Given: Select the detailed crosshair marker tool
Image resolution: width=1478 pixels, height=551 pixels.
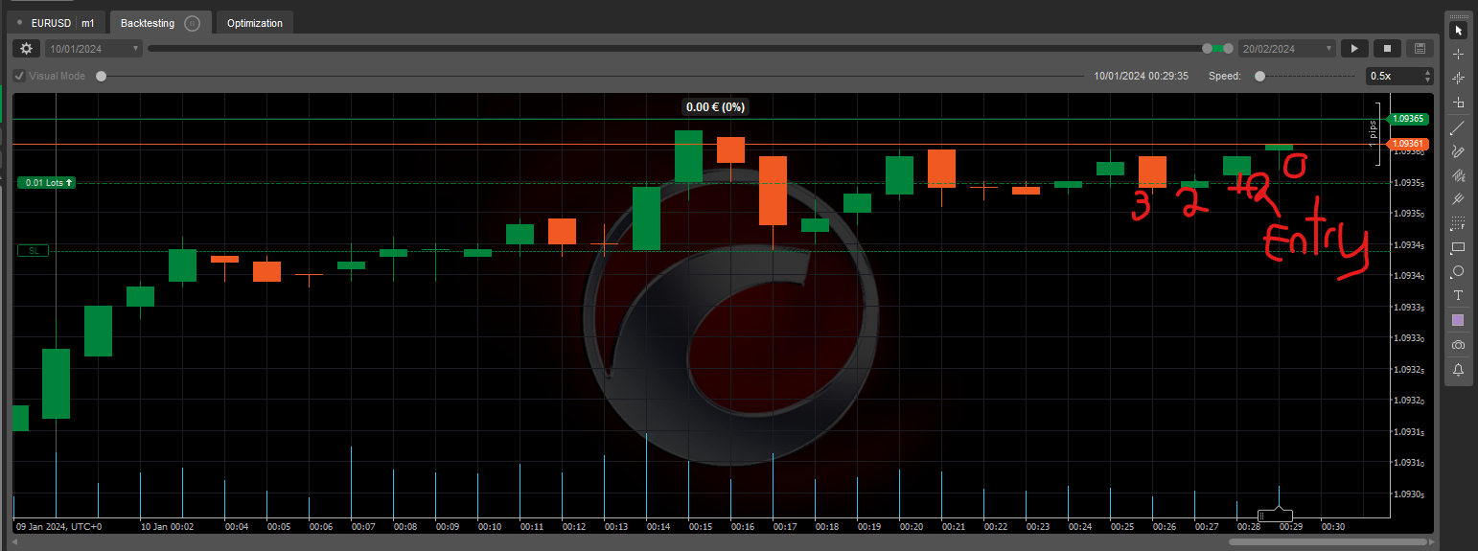Looking at the screenshot, I should pos(1458,79).
